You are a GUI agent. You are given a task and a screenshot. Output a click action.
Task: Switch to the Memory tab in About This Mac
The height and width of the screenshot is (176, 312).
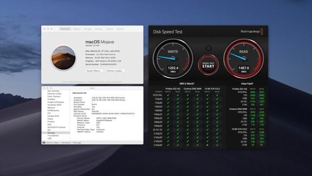[98, 29]
